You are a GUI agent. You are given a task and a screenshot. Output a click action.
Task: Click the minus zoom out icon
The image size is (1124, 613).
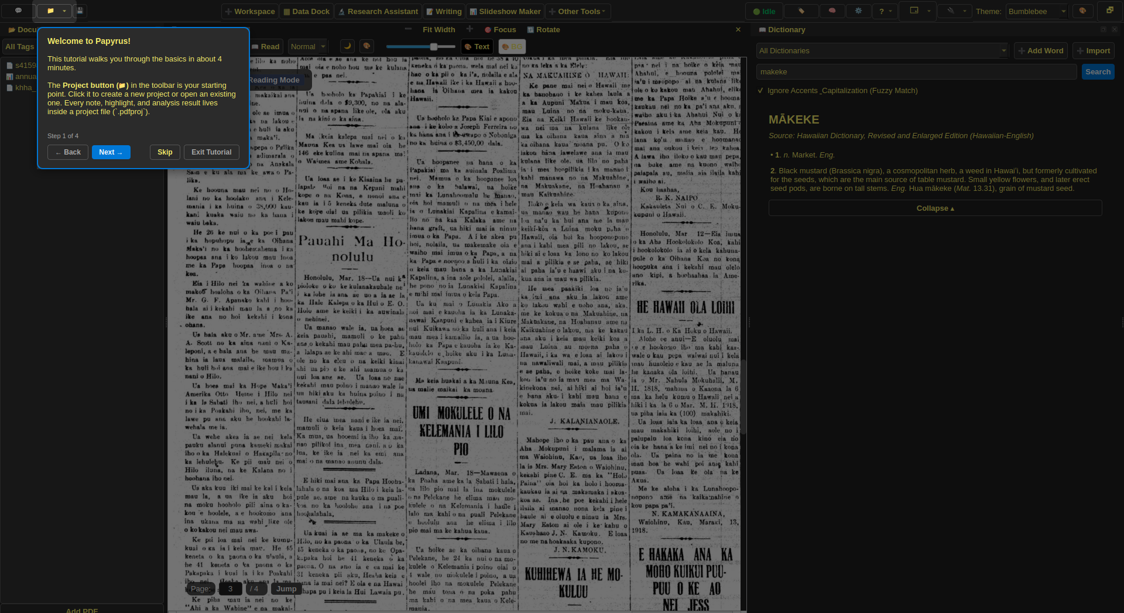click(x=408, y=29)
